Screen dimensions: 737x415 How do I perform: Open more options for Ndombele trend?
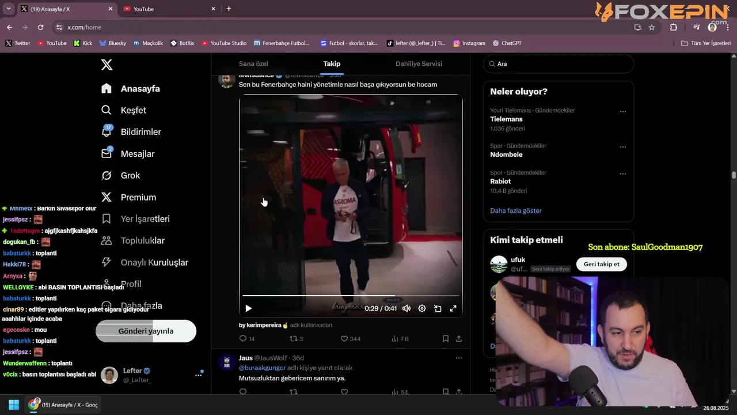click(x=623, y=147)
